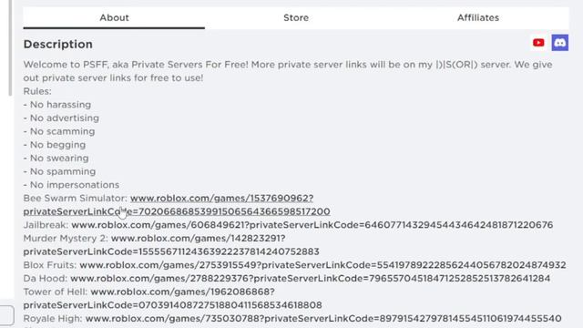
Task: Open the Da Hood private server link
Action: (x=310, y=279)
